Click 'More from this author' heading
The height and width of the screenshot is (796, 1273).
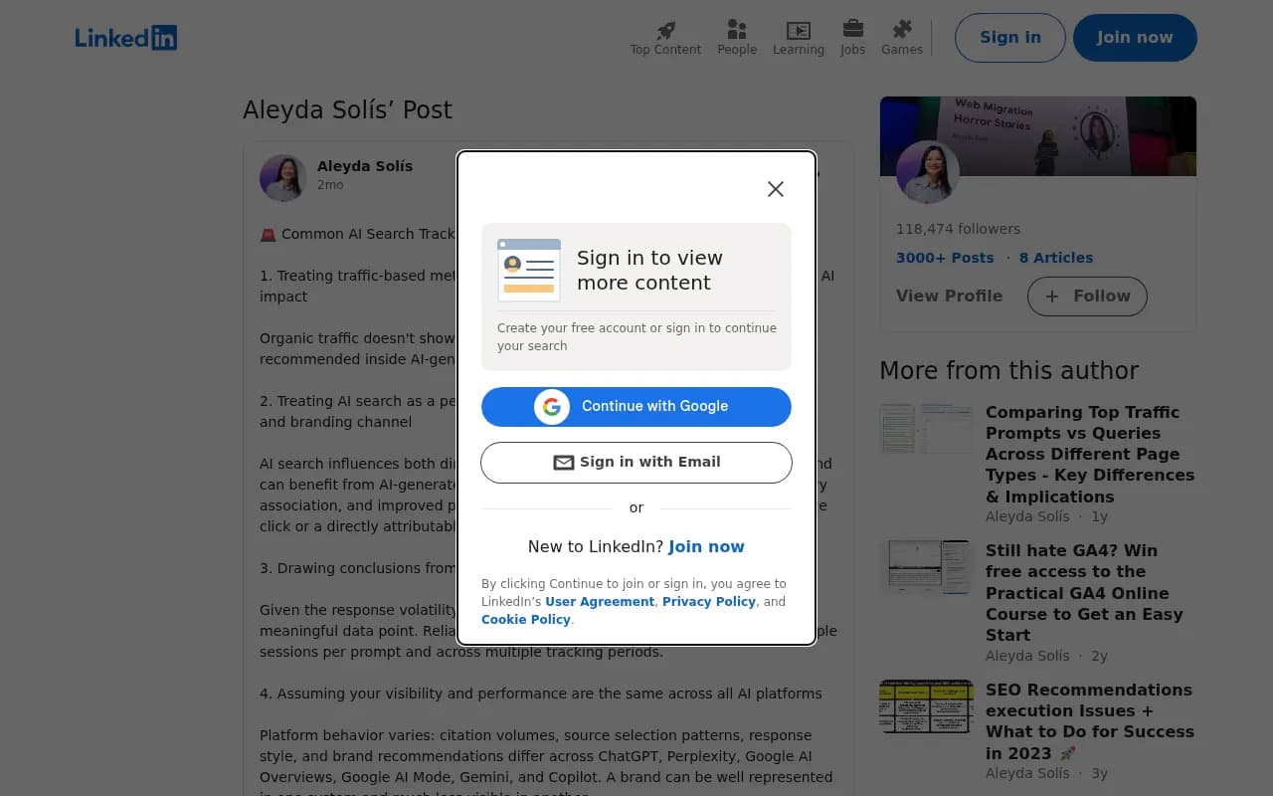click(x=1009, y=370)
